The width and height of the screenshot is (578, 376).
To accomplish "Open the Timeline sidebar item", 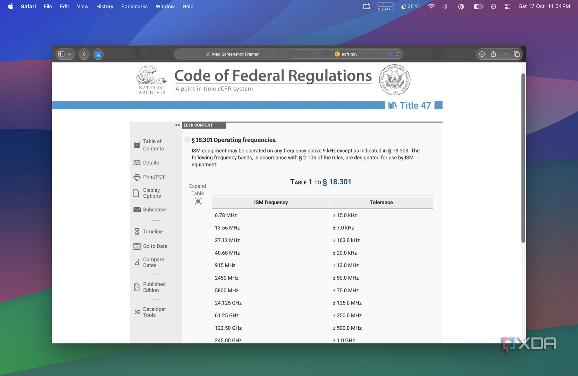I will pos(148,232).
